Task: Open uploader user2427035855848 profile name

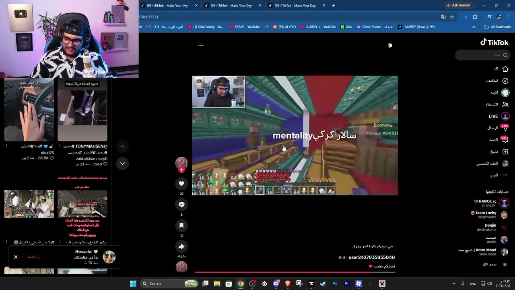Action: pyautogui.click(x=372, y=257)
